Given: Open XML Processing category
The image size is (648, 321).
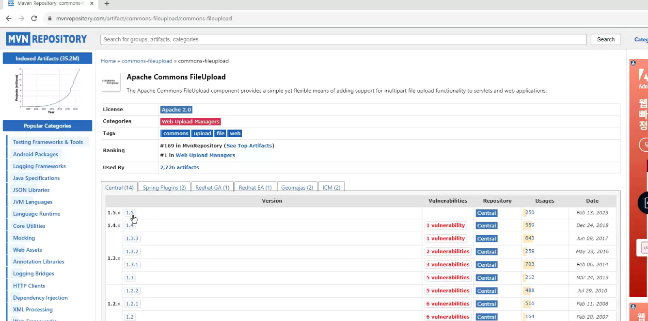Looking at the screenshot, I should [x=33, y=309].
